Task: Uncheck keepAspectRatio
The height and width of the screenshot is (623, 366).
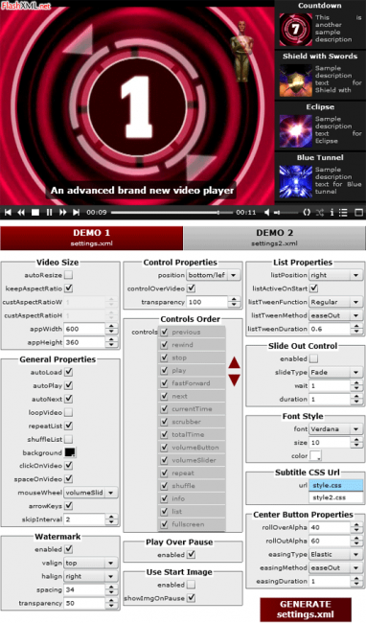Action: (69, 288)
